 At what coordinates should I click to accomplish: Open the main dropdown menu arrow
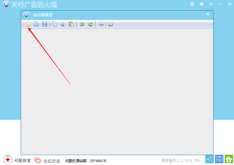tap(211, 4)
